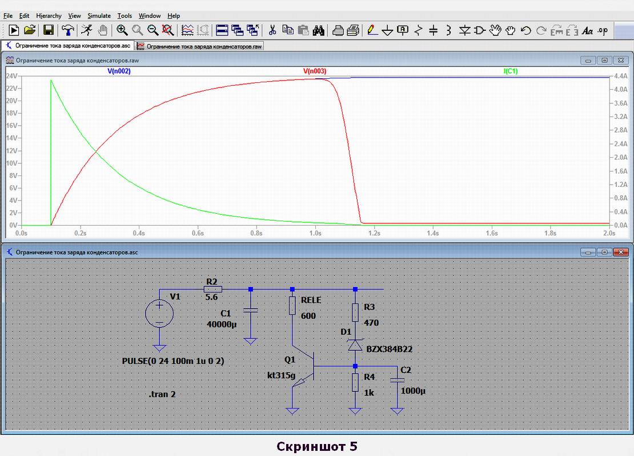Click the .tran 2 directive text

(x=162, y=394)
